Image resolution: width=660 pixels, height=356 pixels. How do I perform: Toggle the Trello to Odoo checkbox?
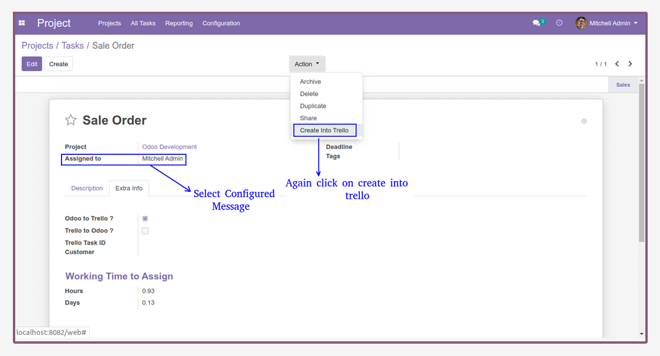(x=145, y=231)
